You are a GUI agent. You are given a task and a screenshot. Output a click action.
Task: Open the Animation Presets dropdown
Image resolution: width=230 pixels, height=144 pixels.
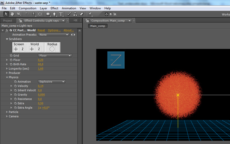54,35
